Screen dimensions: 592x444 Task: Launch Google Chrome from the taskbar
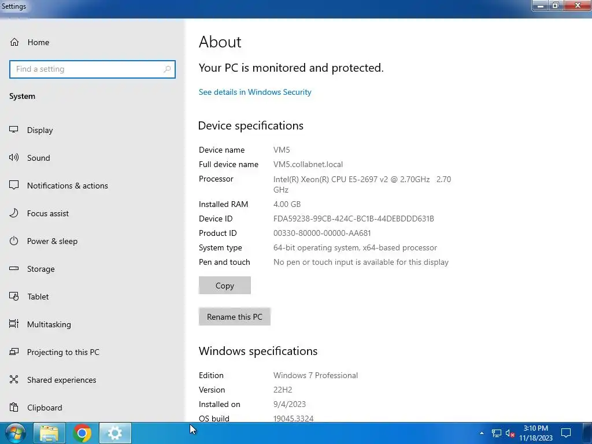(x=82, y=433)
